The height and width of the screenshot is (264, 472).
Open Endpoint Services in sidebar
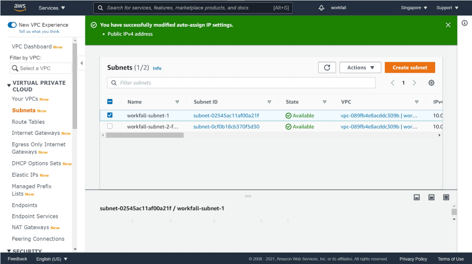[x=35, y=216]
